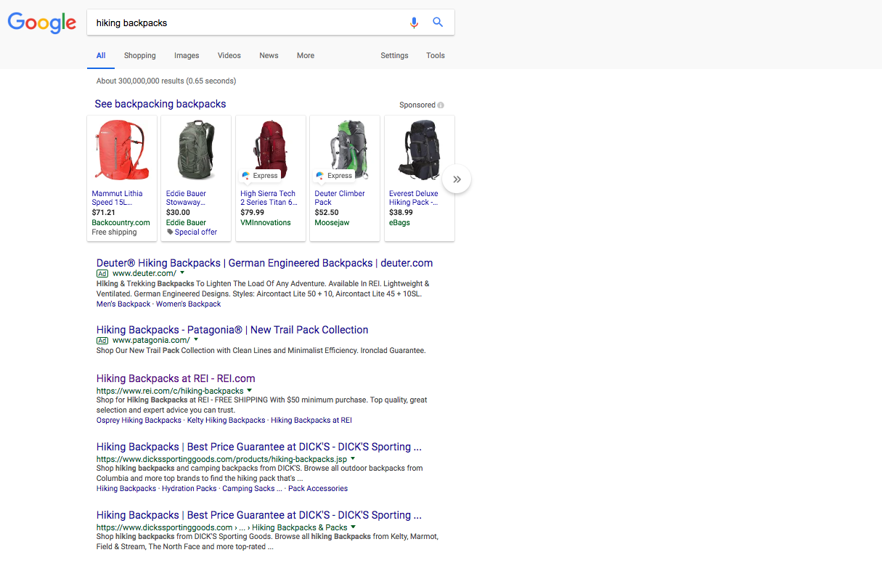Click the $71.21 price
Viewport: 882px width, 563px height.
104,213
